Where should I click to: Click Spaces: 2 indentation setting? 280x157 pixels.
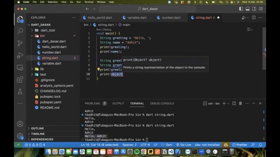tap(129, 145)
